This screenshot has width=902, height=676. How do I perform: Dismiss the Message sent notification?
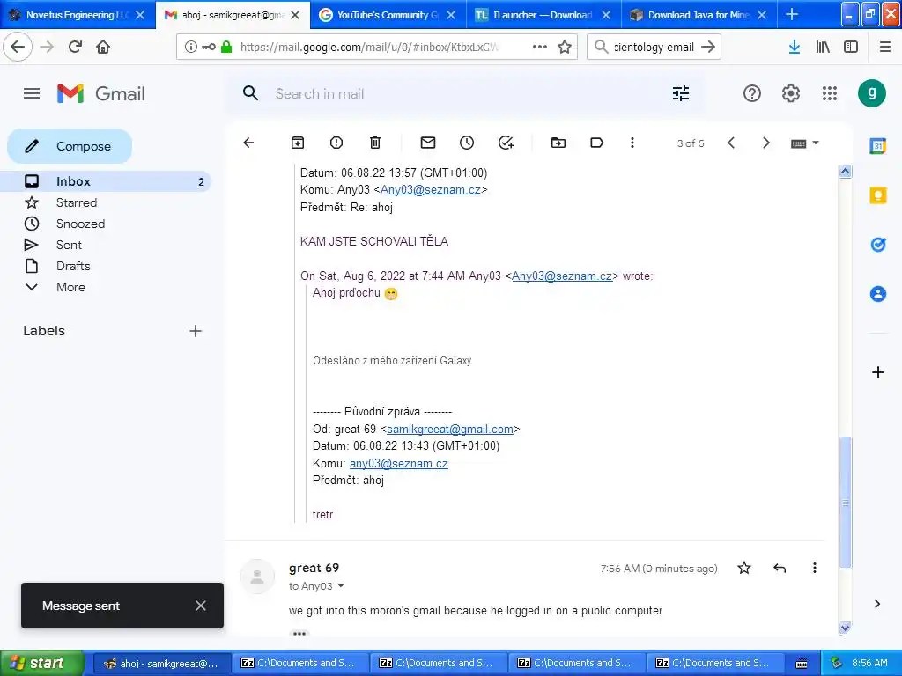[x=200, y=606]
